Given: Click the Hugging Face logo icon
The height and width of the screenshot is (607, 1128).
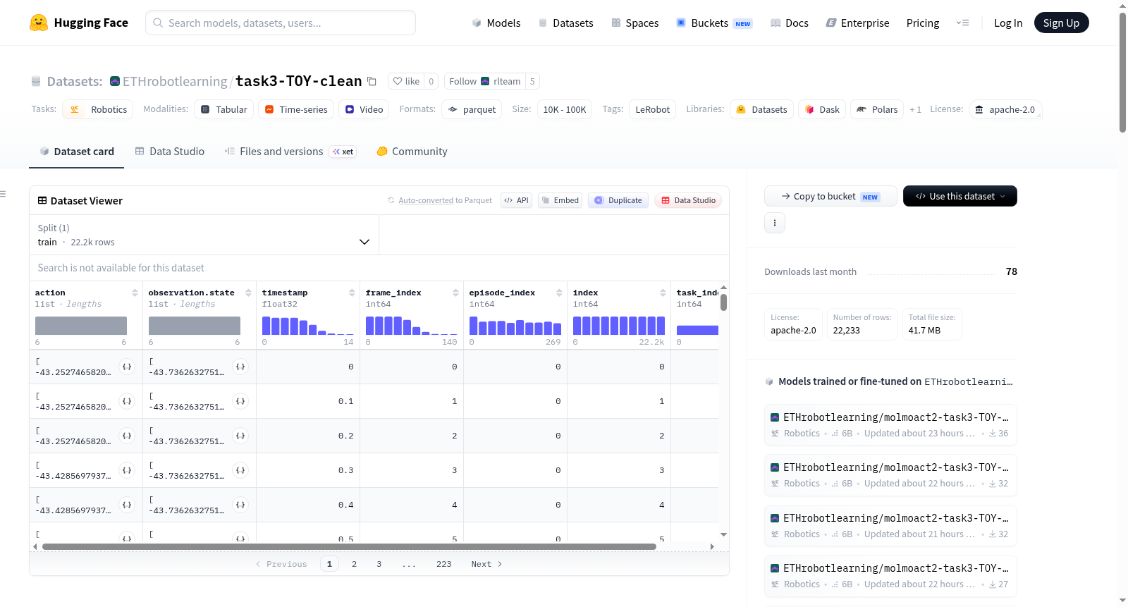Looking at the screenshot, I should coord(39,23).
